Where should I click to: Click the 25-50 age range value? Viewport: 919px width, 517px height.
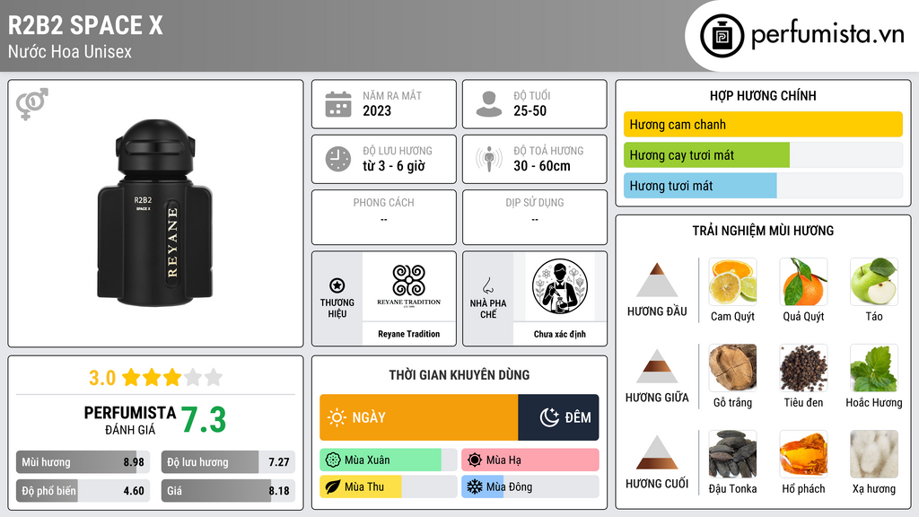click(x=530, y=110)
